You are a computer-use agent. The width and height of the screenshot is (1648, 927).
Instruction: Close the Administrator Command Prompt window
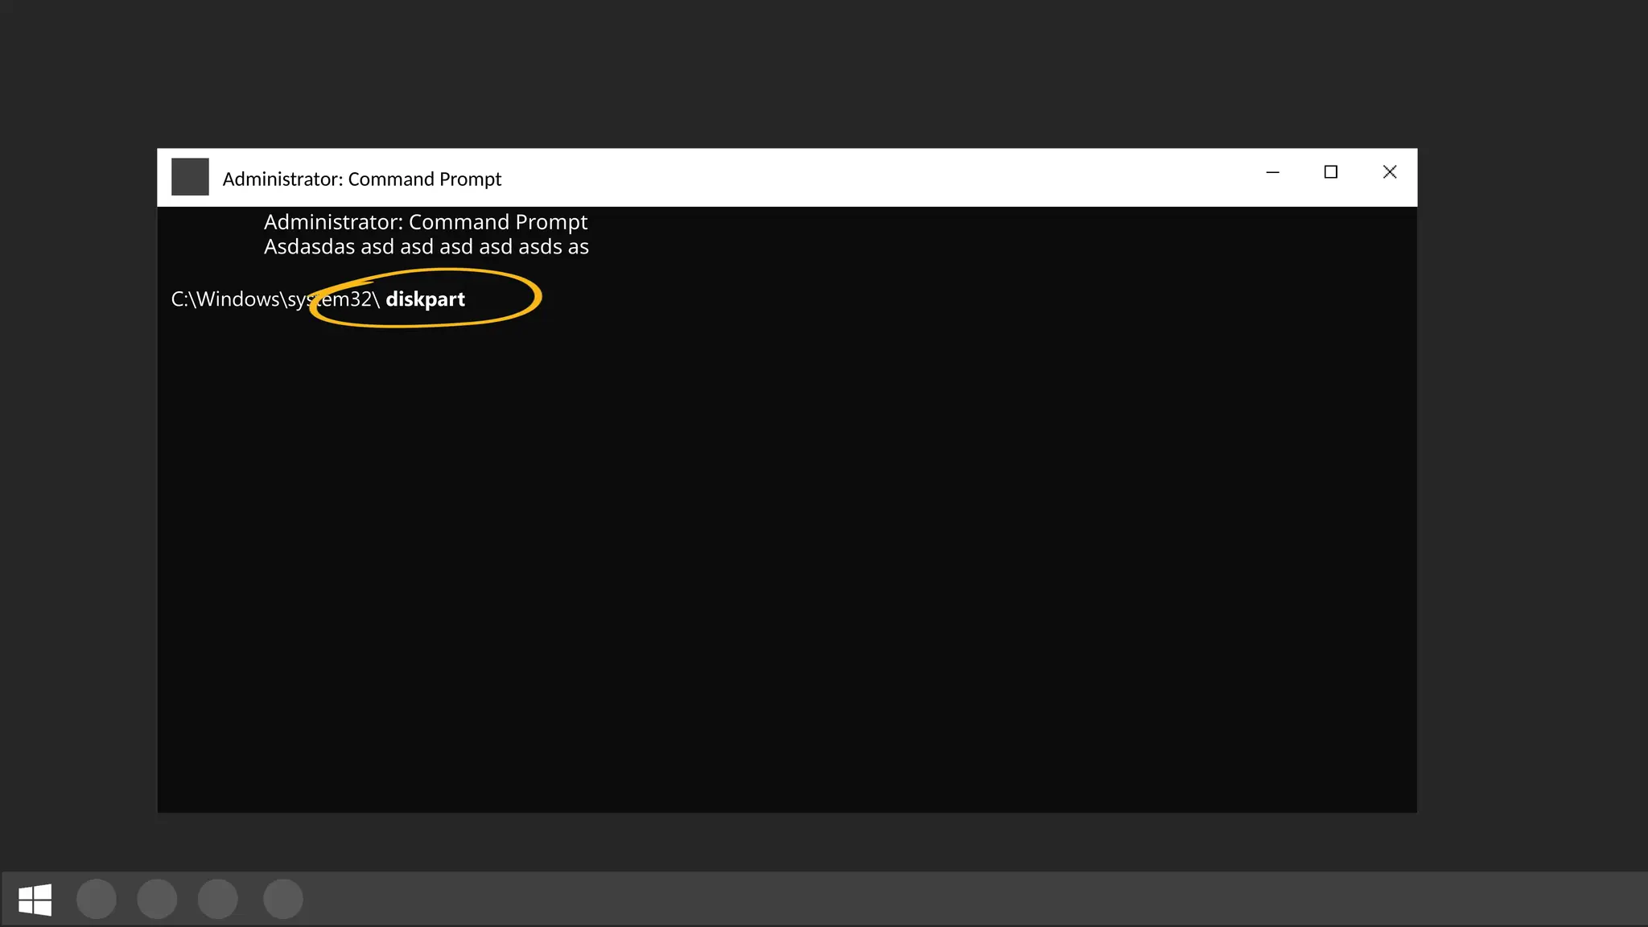pyautogui.click(x=1390, y=172)
